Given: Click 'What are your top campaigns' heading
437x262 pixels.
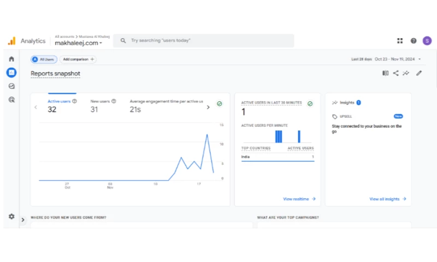Looking at the screenshot, I should pos(288,217).
